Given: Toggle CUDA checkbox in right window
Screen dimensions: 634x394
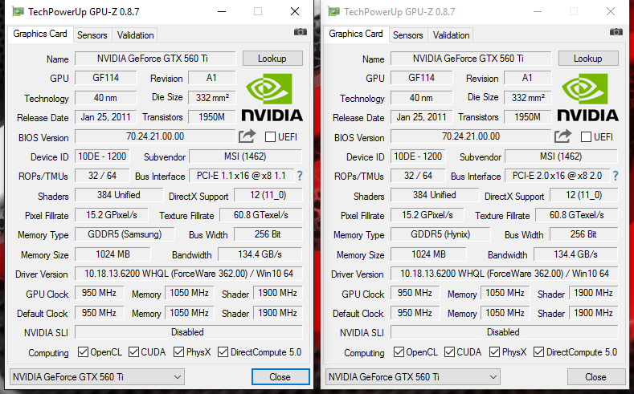Looking at the screenshot, I should pos(450,352).
